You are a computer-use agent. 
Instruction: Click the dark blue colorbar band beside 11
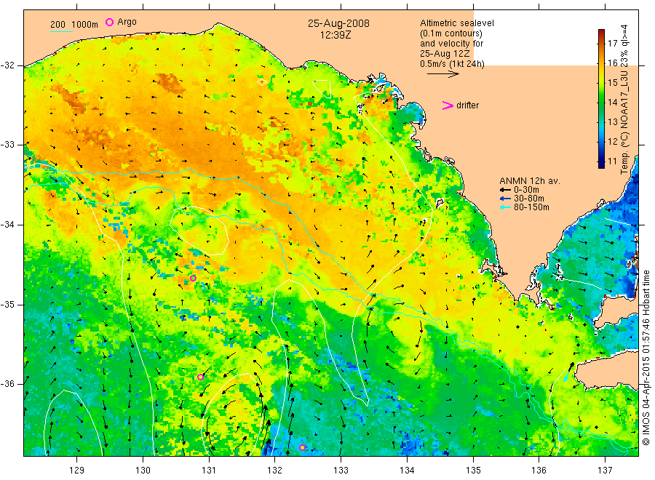click(601, 161)
